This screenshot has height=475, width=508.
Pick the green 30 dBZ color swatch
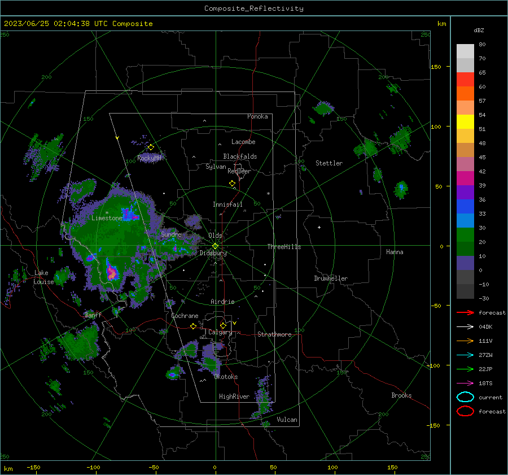pos(465,234)
